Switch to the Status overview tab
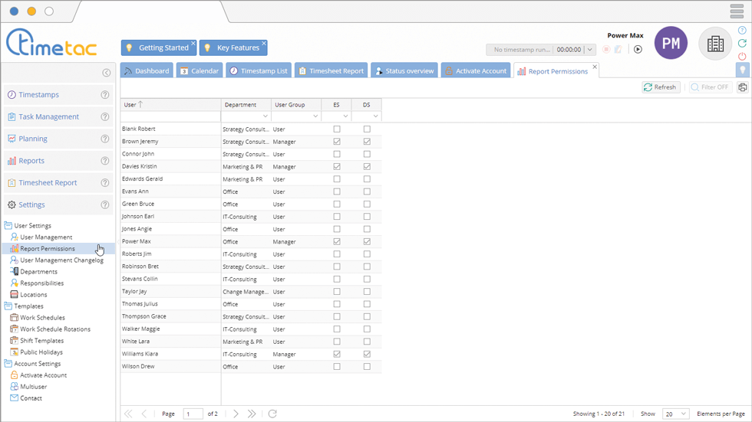Viewport: 752px width, 422px height. [404, 70]
